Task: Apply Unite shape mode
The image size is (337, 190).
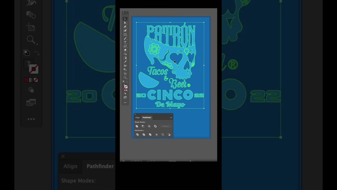Action: (x=137, y=126)
